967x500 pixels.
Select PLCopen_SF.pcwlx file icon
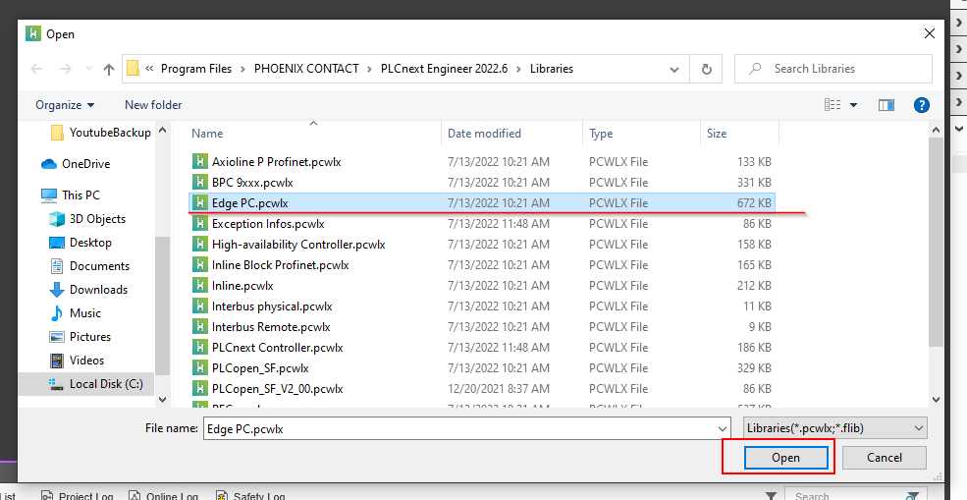tap(199, 368)
